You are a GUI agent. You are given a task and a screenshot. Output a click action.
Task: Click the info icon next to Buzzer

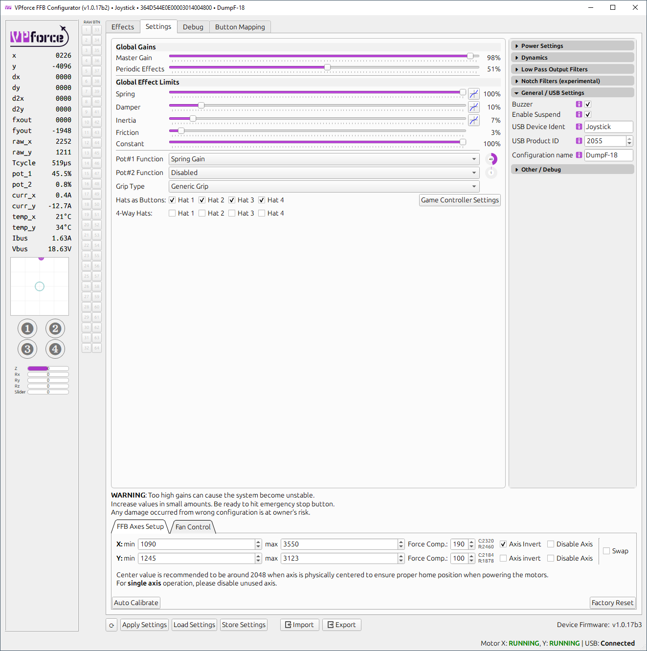[x=579, y=104]
